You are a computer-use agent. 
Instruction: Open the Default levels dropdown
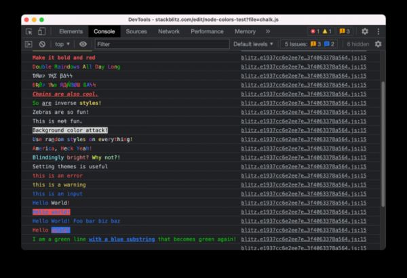click(253, 44)
